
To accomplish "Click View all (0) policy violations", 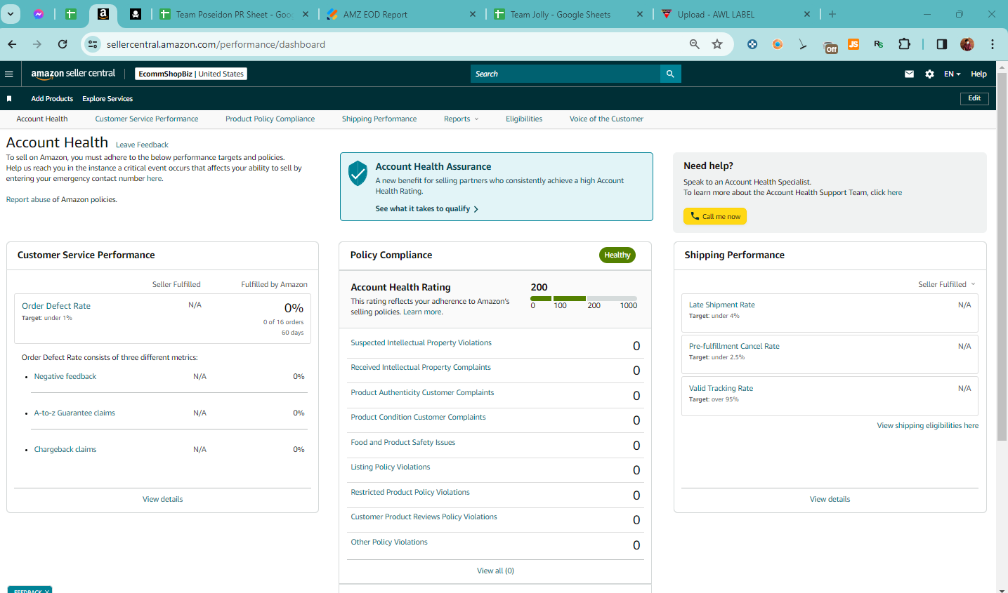I will click(495, 571).
